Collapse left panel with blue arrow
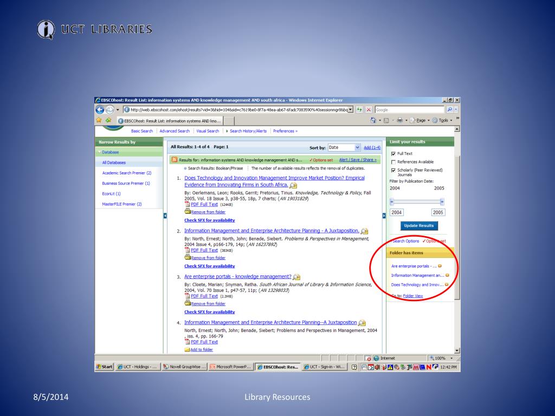This screenshot has height=416, width=555. point(165,216)
